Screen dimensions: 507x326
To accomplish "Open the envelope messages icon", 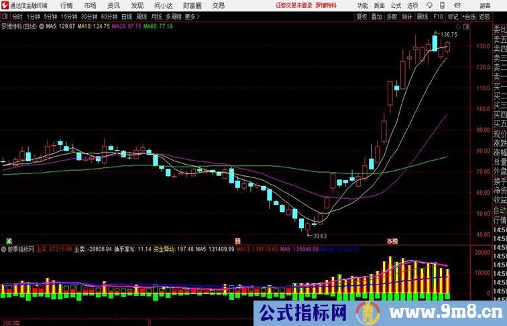I will 457,5.
